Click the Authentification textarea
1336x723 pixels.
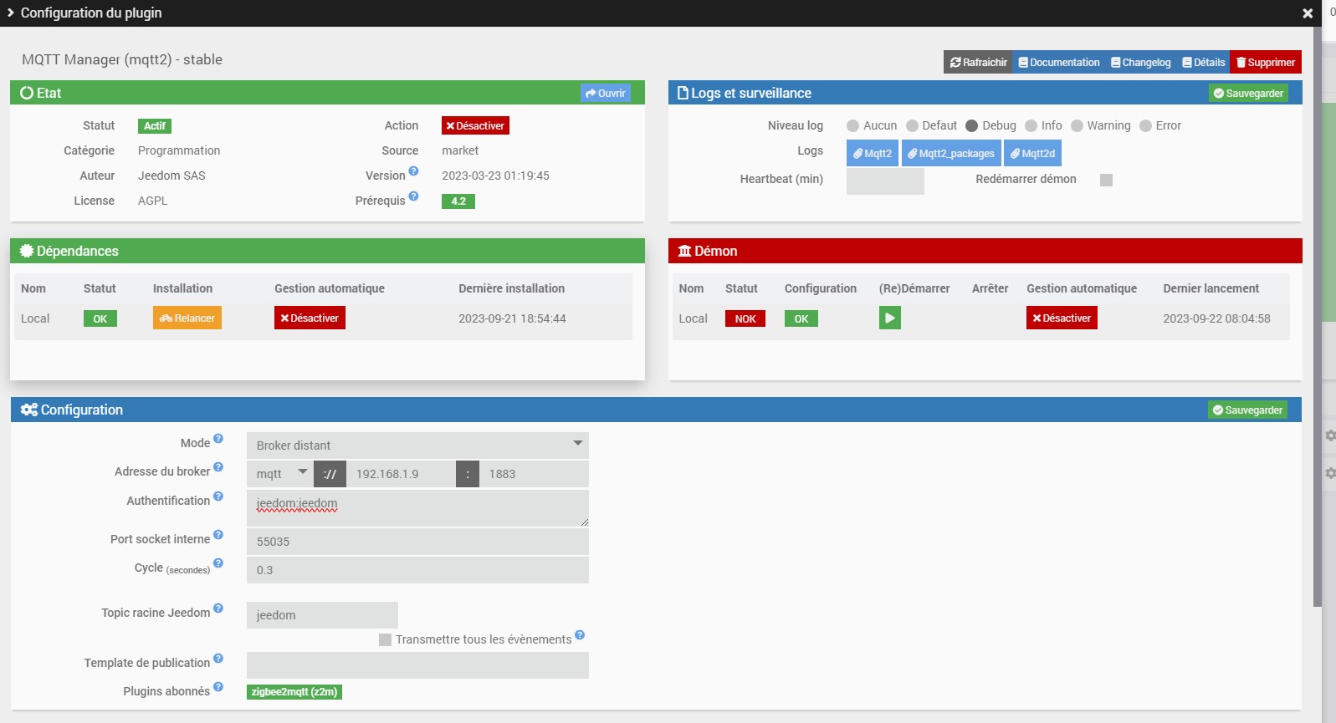(417, 508)
